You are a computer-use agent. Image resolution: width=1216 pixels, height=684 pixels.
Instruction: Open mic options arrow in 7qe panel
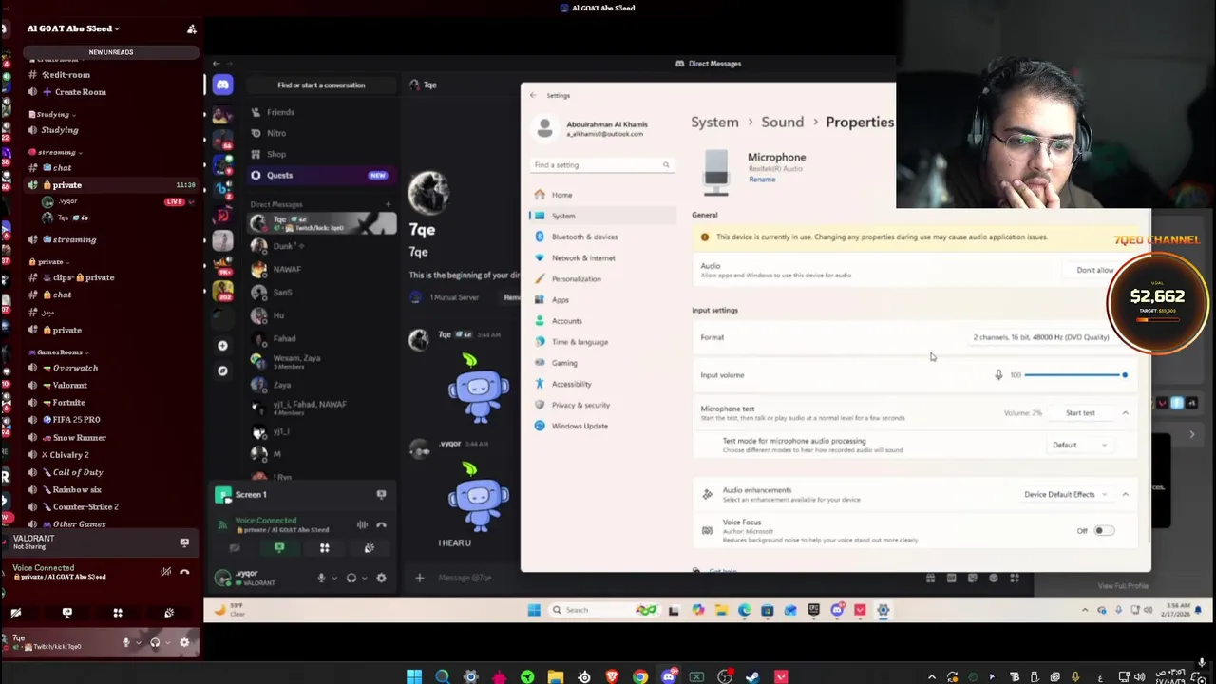point(138,643)
